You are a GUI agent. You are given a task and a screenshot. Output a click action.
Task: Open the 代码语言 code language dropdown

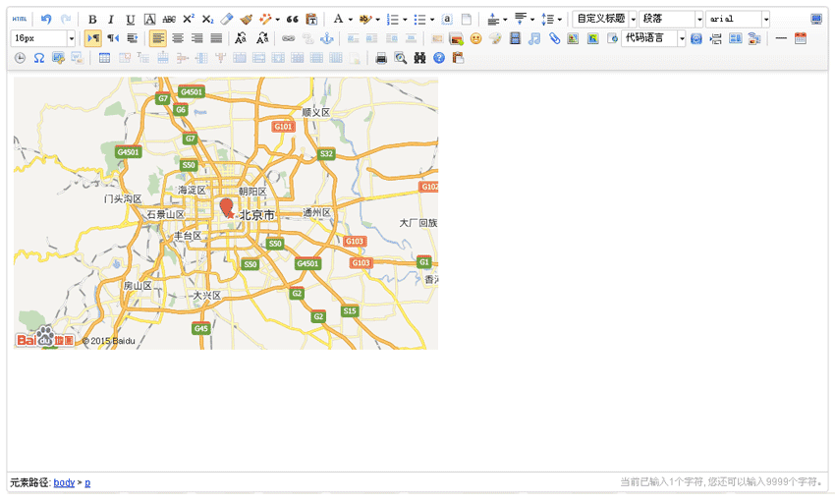[682, 38]
